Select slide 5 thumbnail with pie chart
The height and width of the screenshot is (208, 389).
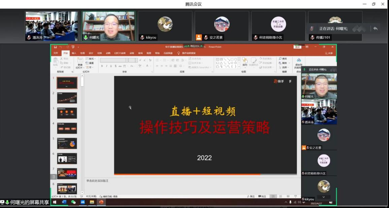[67, 143]
